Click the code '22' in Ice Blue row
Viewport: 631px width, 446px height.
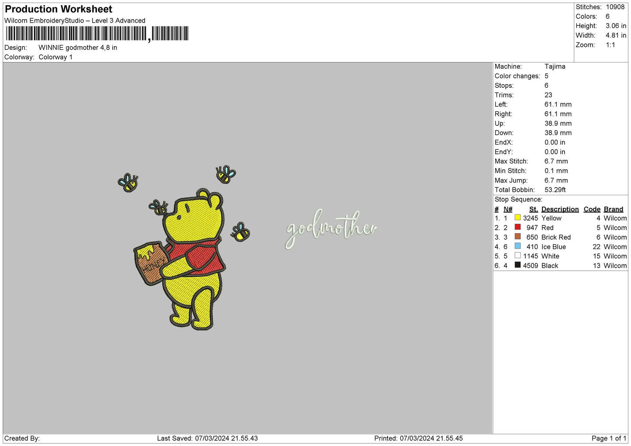597,247
